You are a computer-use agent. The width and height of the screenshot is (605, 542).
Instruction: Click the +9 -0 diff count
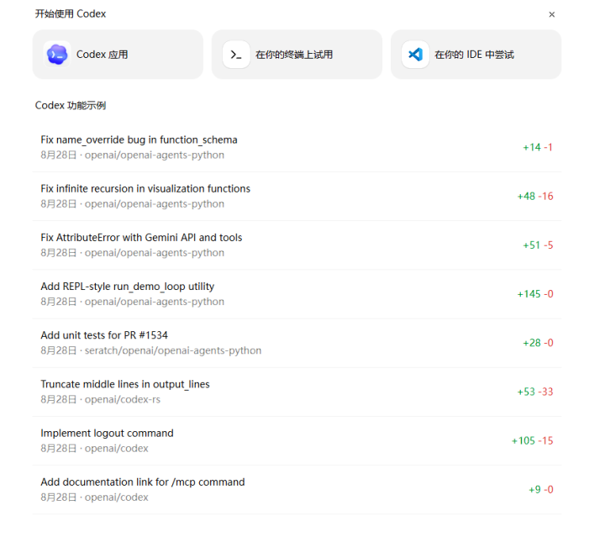[x=540, y=489]
